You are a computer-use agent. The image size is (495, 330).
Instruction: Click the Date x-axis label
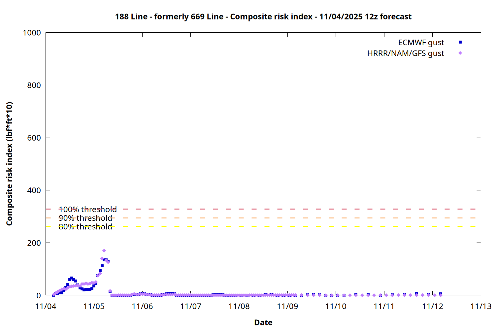click(x=263, y=322)
